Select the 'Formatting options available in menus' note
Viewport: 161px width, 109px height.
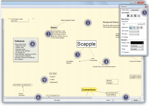(x=135, y=77)
